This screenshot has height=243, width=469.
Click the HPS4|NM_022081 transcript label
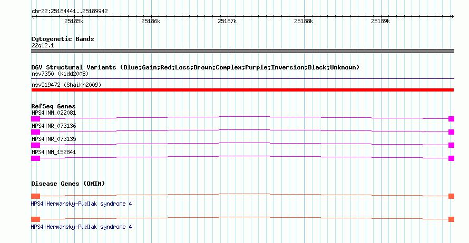point(54,113)
